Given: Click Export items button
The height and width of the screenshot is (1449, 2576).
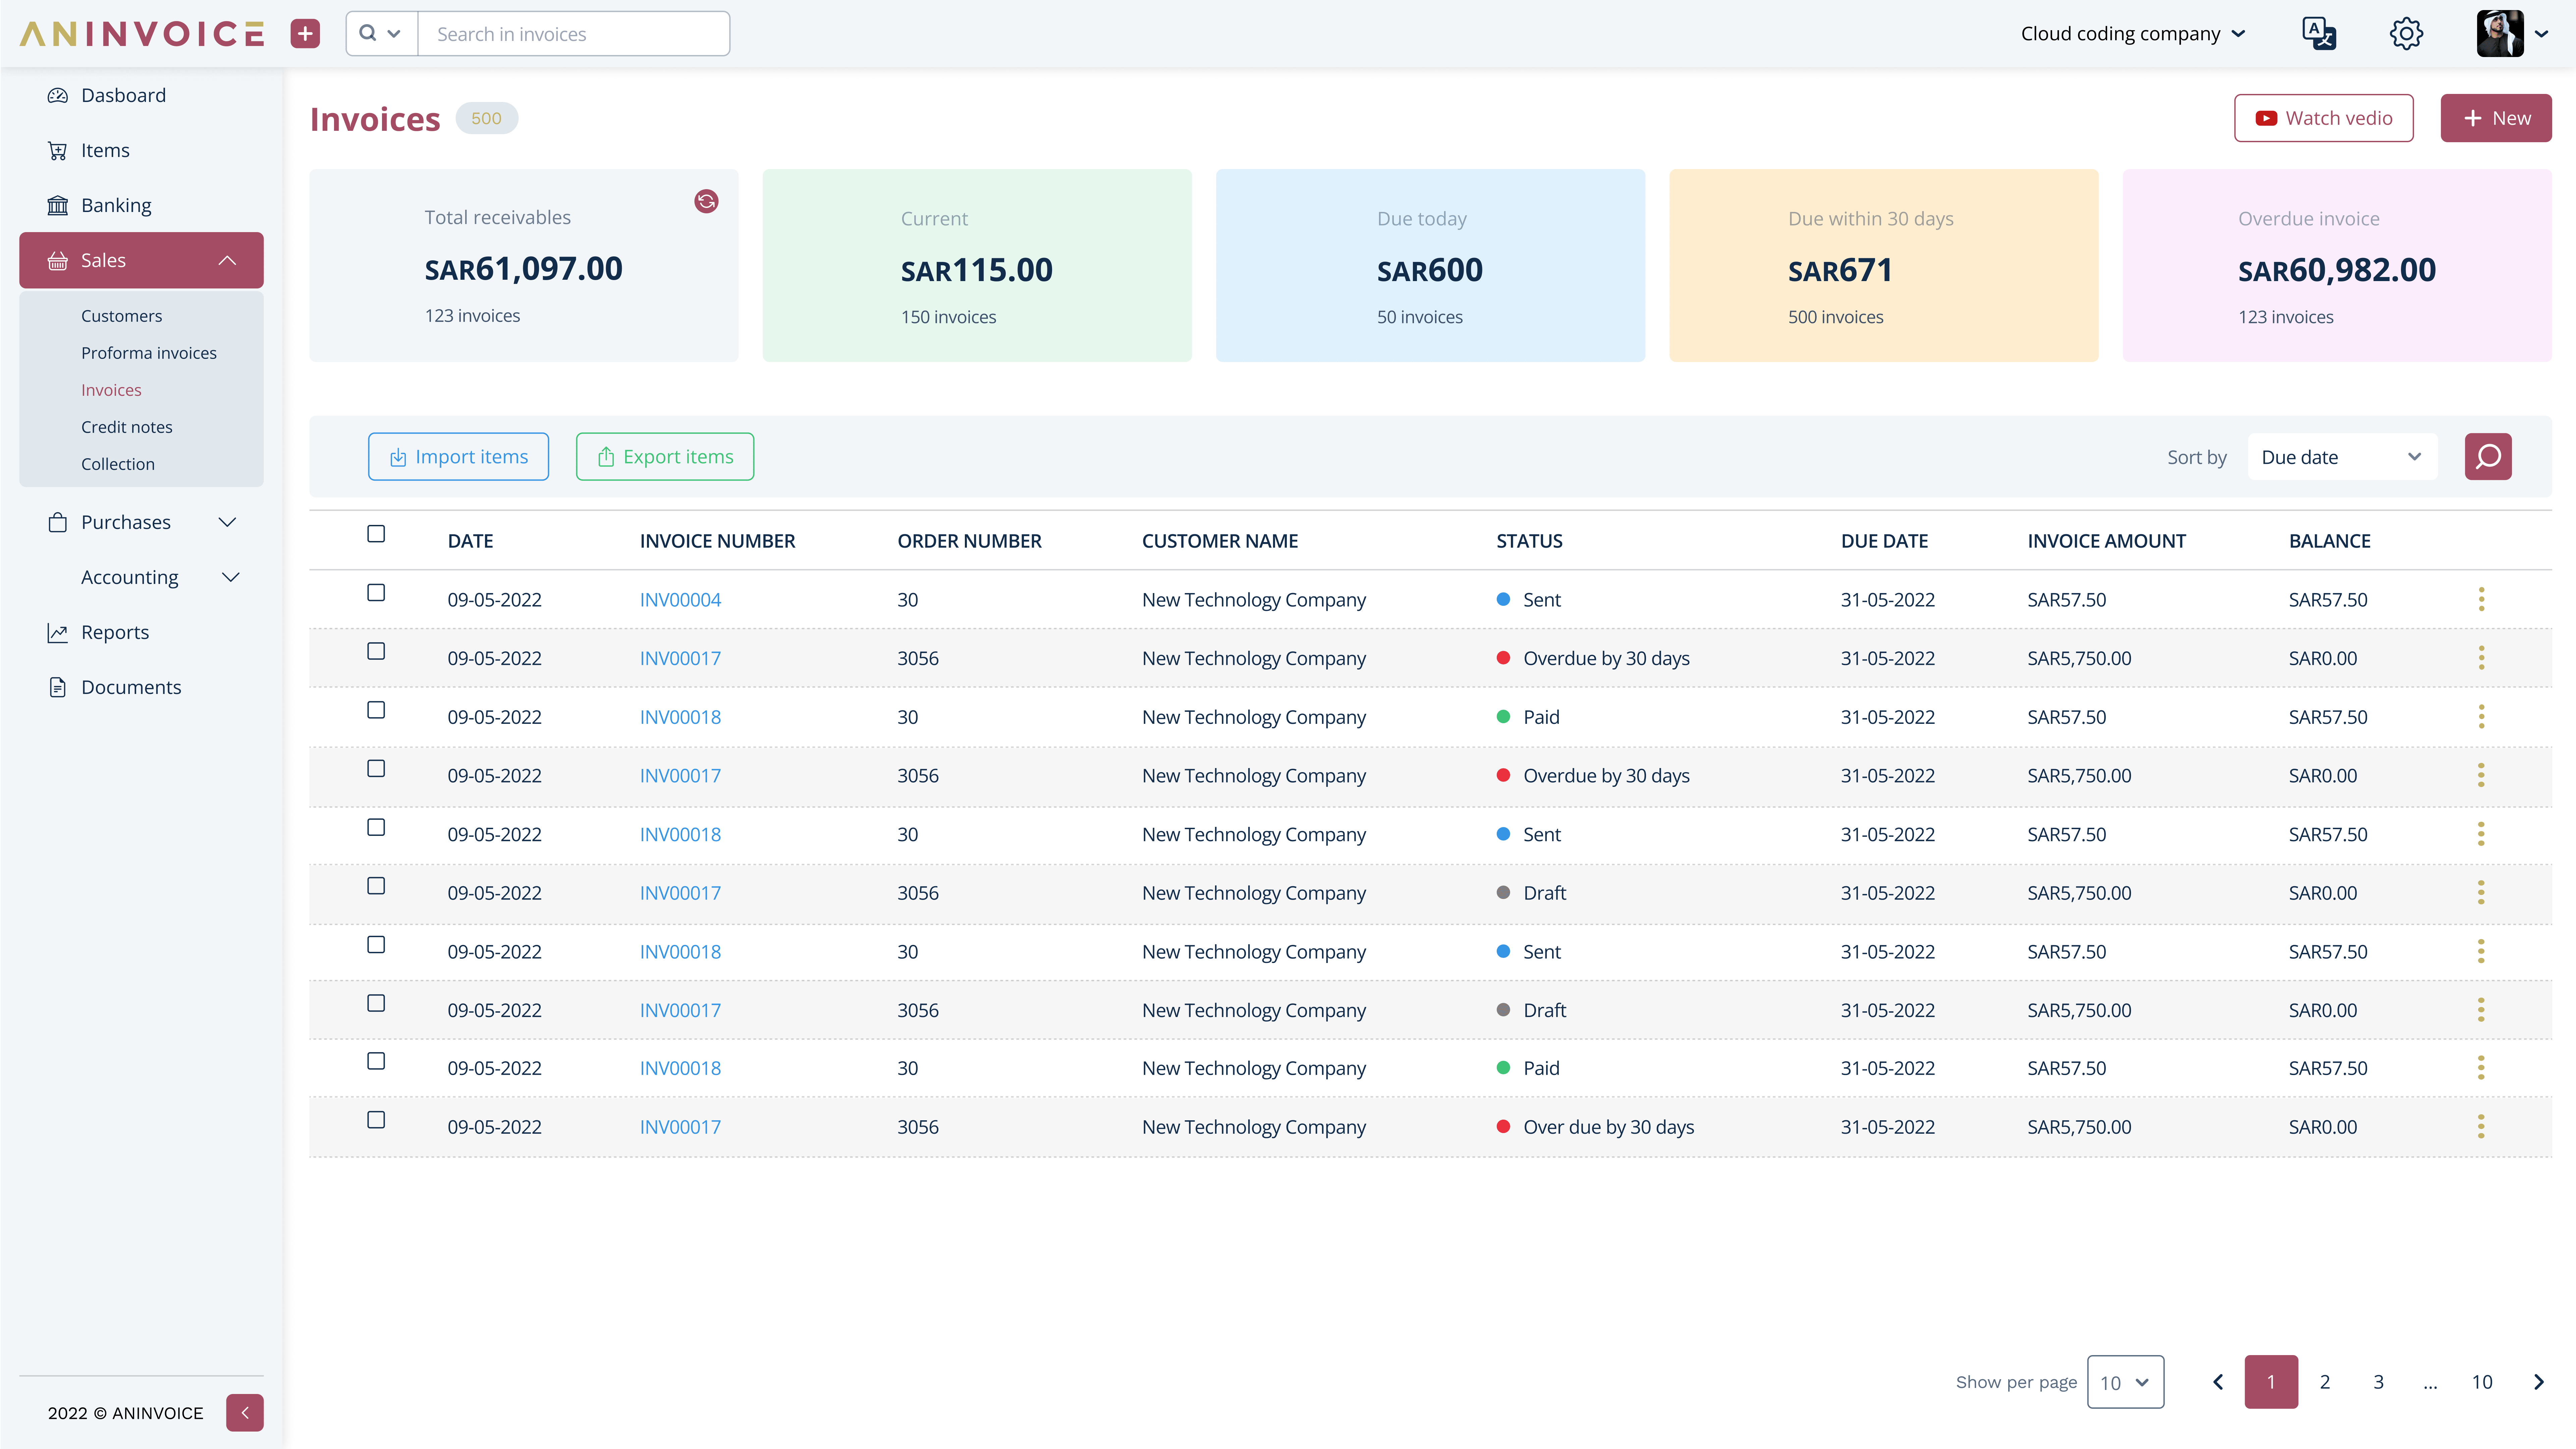Looking at the screenshot, I should [665, 457].
